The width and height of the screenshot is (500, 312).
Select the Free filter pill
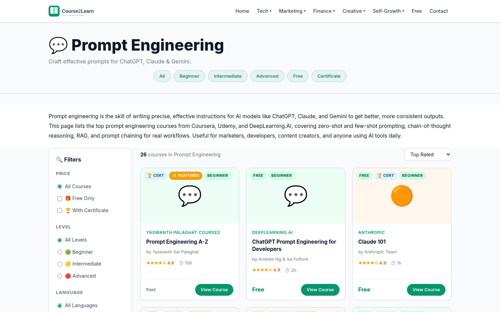(x=298, y=76)
